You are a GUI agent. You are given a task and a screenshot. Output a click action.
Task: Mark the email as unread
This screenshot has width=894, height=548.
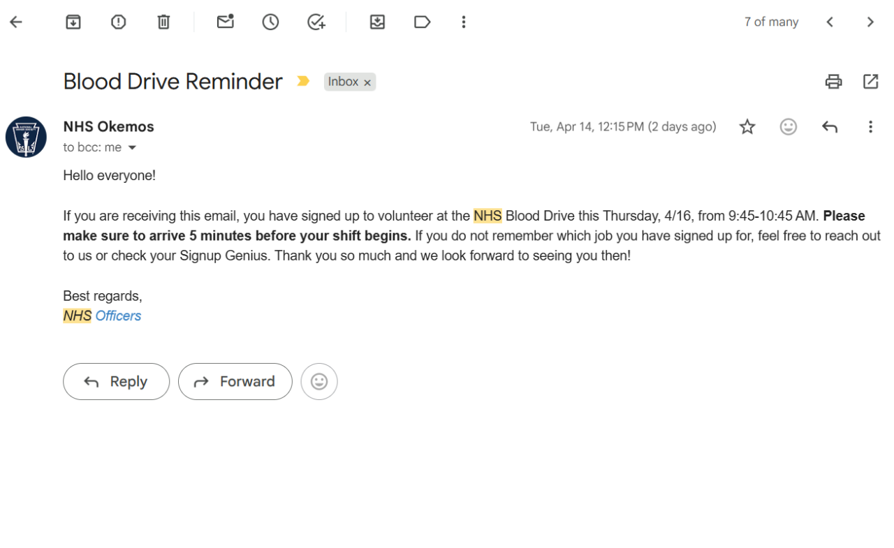tap(225, 22)
